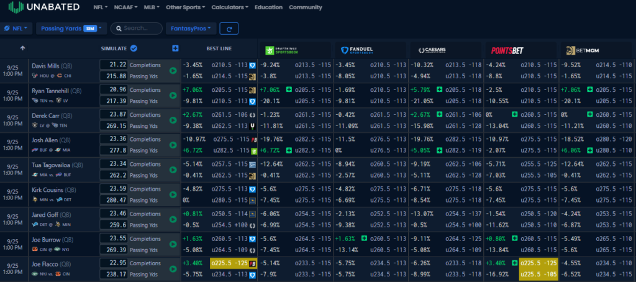This screenshot has width=636, height=282.
Task: Click the refresh icon button
Action: 229,29
